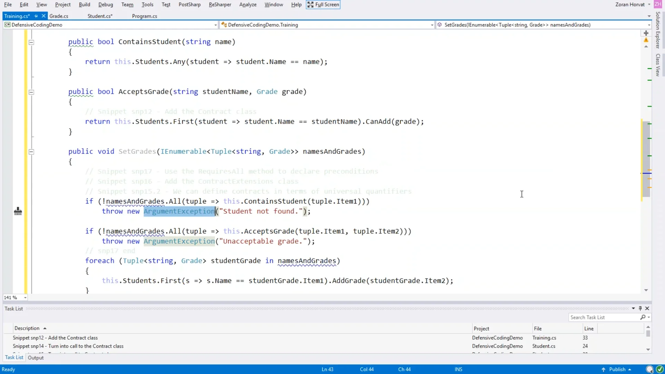Open the Task List window position dropdown
665x374 pixels.
click(633, 308)
